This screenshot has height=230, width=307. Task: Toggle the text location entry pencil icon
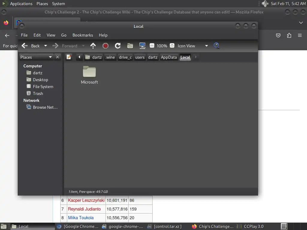69,57
